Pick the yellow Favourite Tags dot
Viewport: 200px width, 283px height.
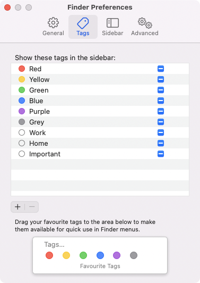(x=66, y=255)
